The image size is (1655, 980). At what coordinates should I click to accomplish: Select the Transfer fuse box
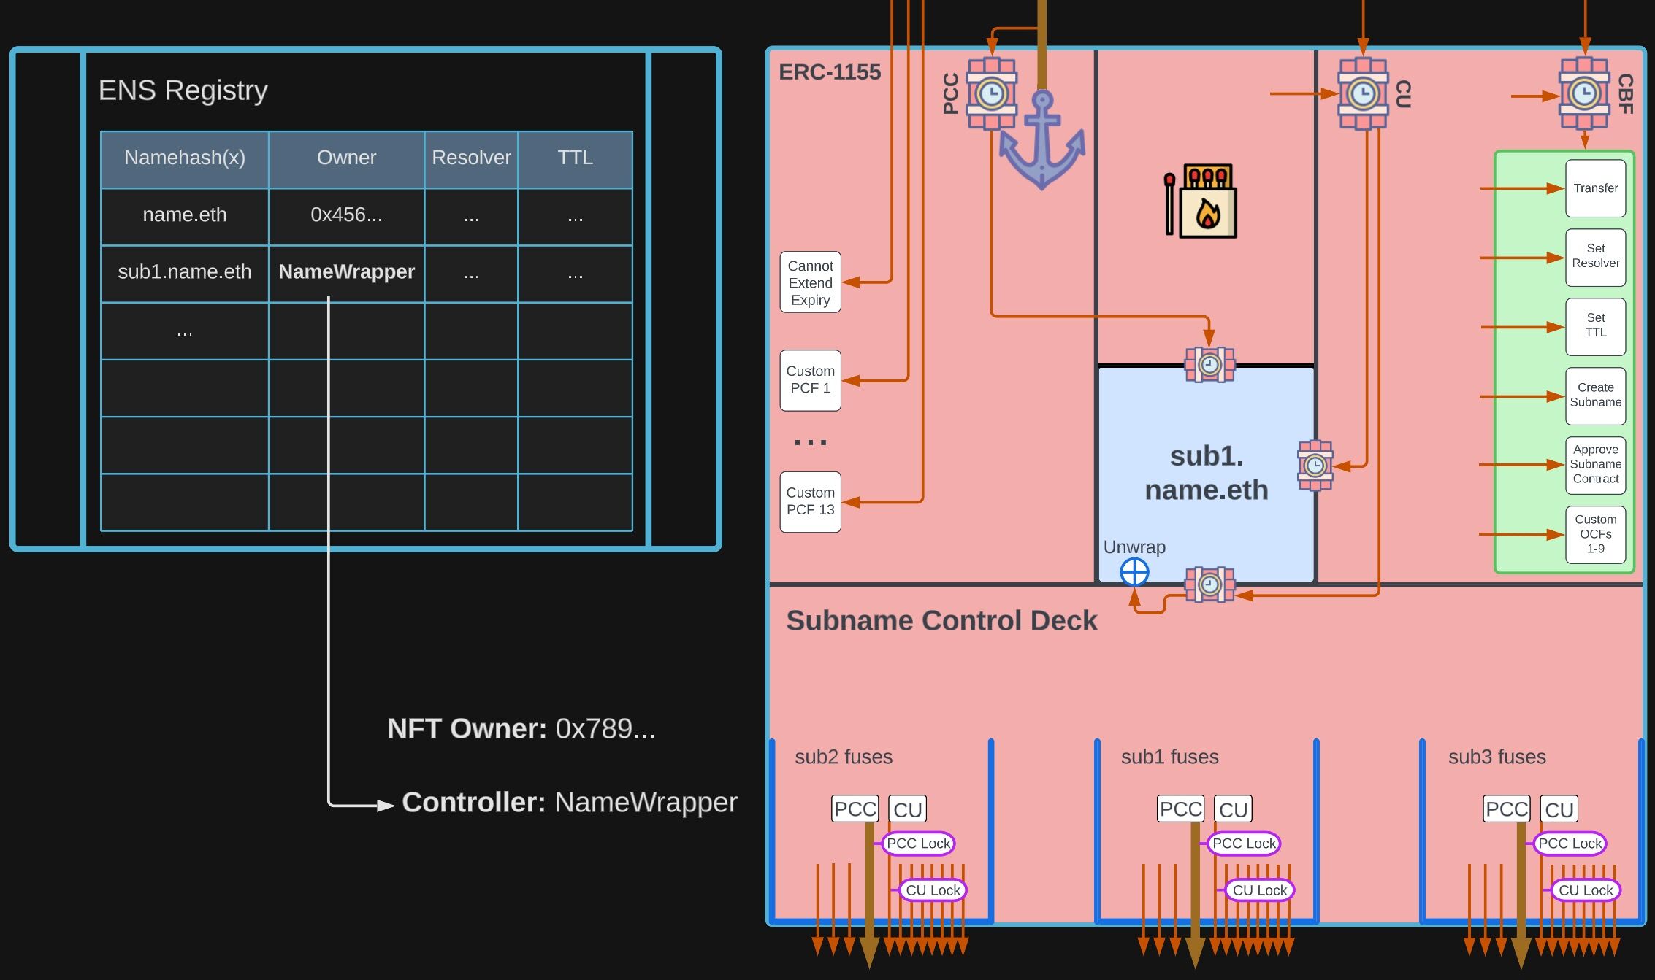(x=1595, y=188)
